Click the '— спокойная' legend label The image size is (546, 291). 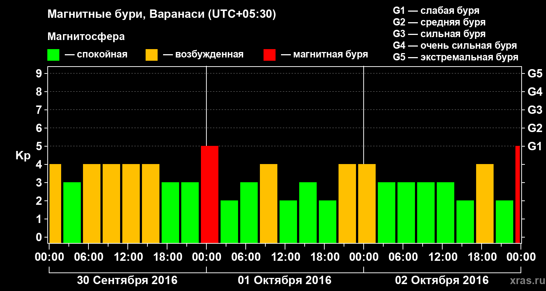pyautogui.click(x=96, y=55)
